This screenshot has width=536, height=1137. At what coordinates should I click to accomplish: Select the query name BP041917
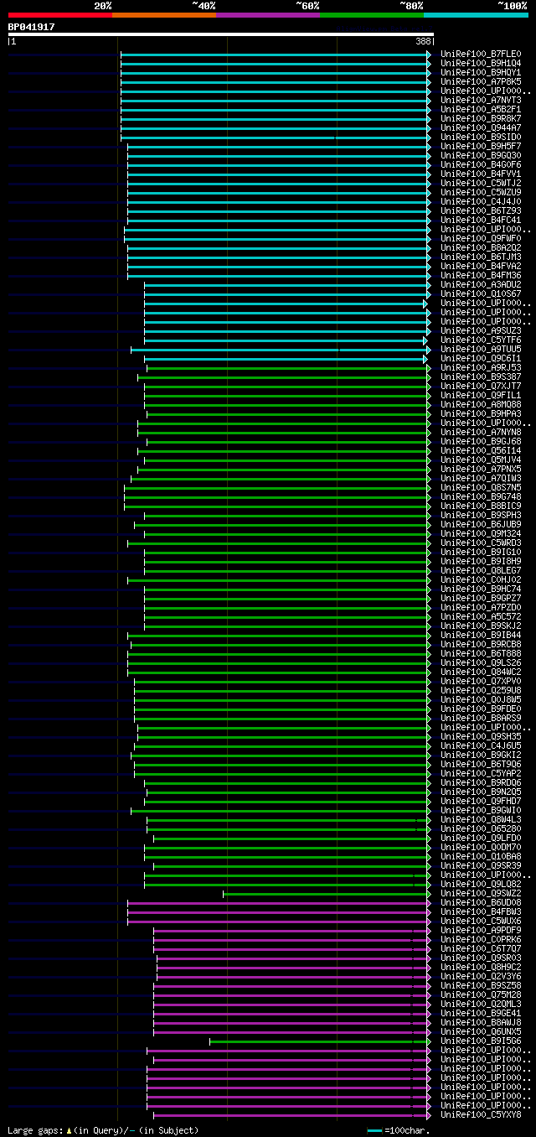tap(32, 27)
